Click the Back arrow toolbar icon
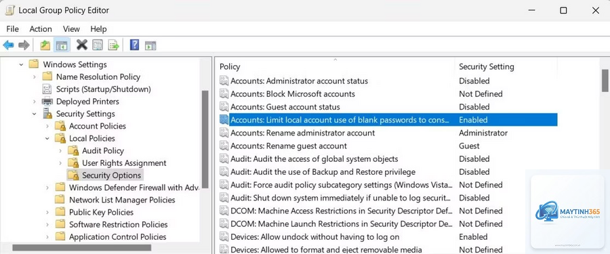Viewport: 610px width, 254px height. 8,45
